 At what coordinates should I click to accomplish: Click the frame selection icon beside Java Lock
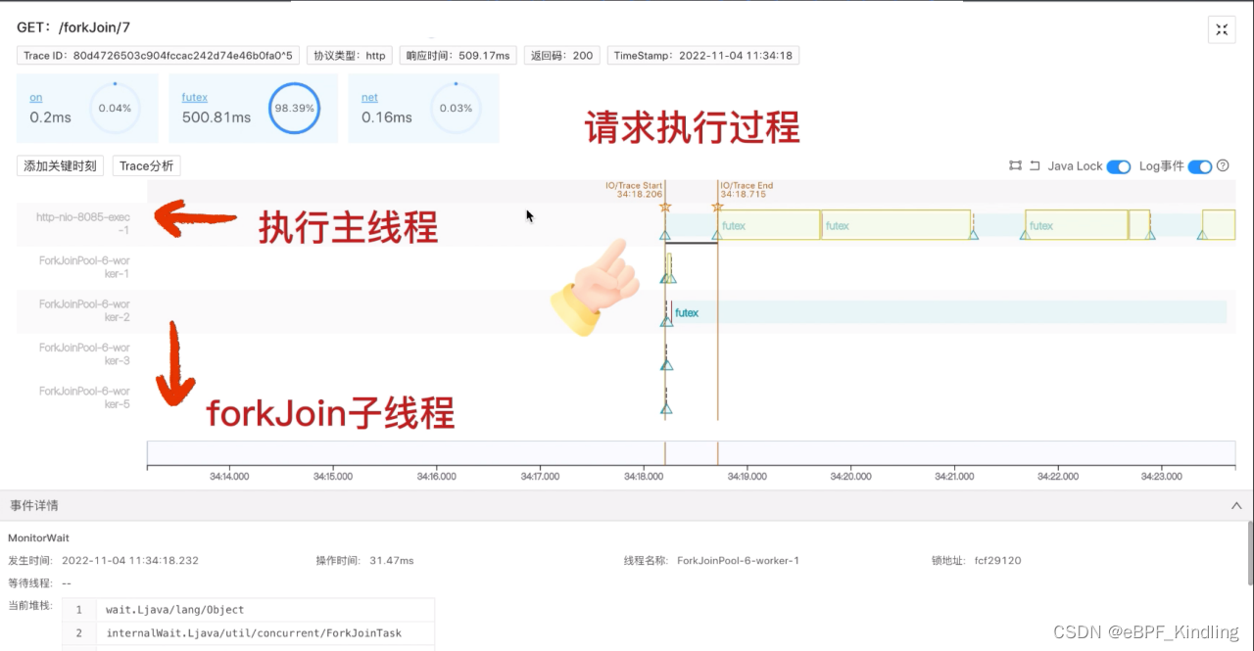[1017, 165]
